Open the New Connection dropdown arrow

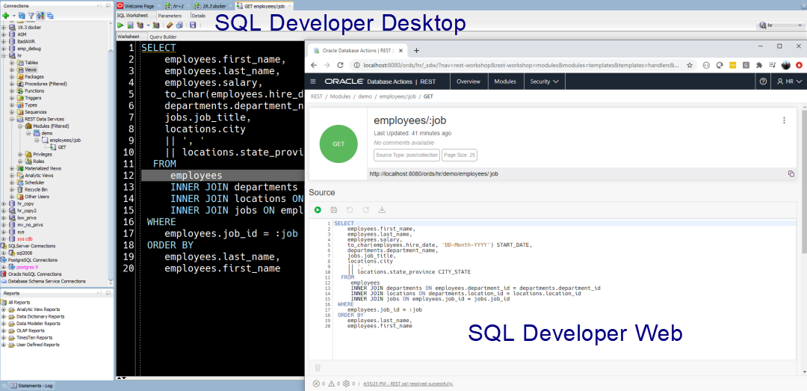(x=14, y=16)
